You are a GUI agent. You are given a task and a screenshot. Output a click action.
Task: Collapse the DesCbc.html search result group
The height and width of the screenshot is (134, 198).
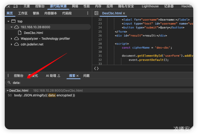pyautogui.click(x=8, y=91)
